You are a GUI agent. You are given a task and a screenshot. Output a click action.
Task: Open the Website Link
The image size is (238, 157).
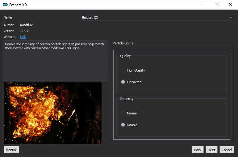click(x=23, y=37)
